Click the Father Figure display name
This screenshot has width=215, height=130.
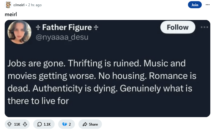pos(67,27)
